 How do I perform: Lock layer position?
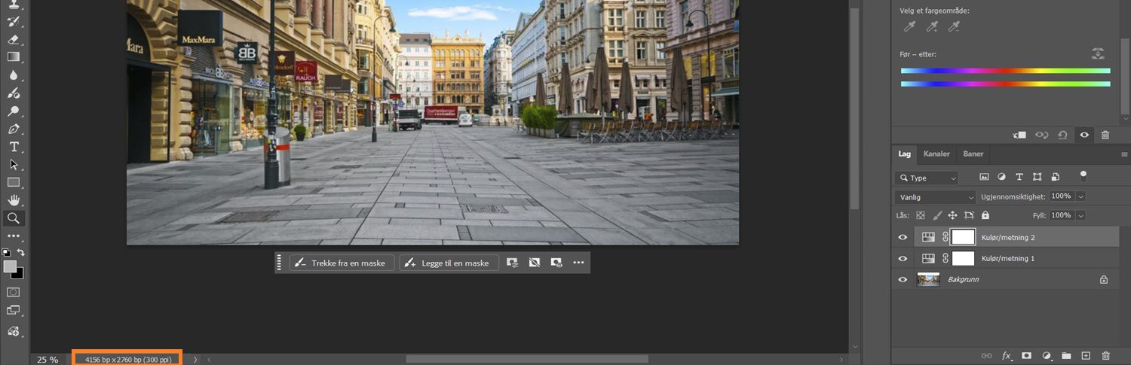pyautogui.click(x=952, y=215)
